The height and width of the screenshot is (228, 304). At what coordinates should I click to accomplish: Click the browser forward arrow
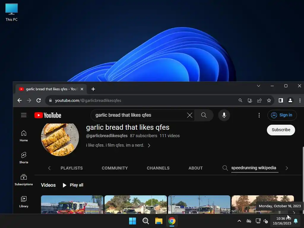pos(29,100)
